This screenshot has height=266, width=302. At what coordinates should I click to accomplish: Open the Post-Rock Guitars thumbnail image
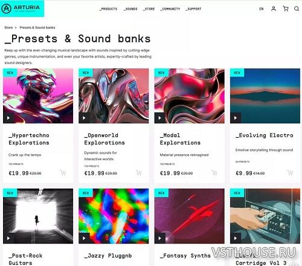pyautogui.click(x=38, y=216)
